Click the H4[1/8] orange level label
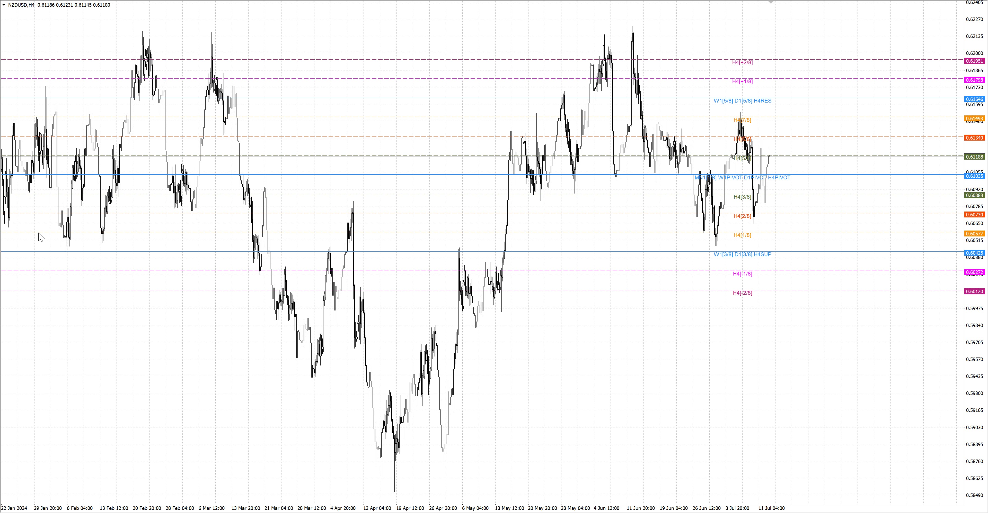 coord(742,235)
